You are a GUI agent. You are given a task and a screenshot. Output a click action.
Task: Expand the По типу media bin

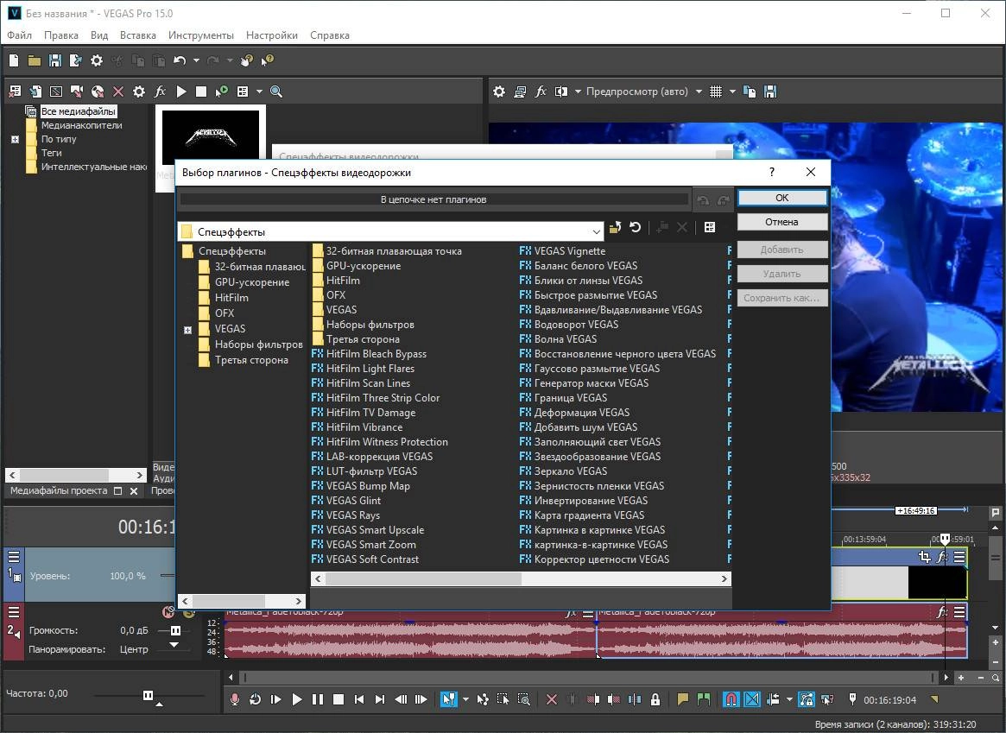(15, 139)
